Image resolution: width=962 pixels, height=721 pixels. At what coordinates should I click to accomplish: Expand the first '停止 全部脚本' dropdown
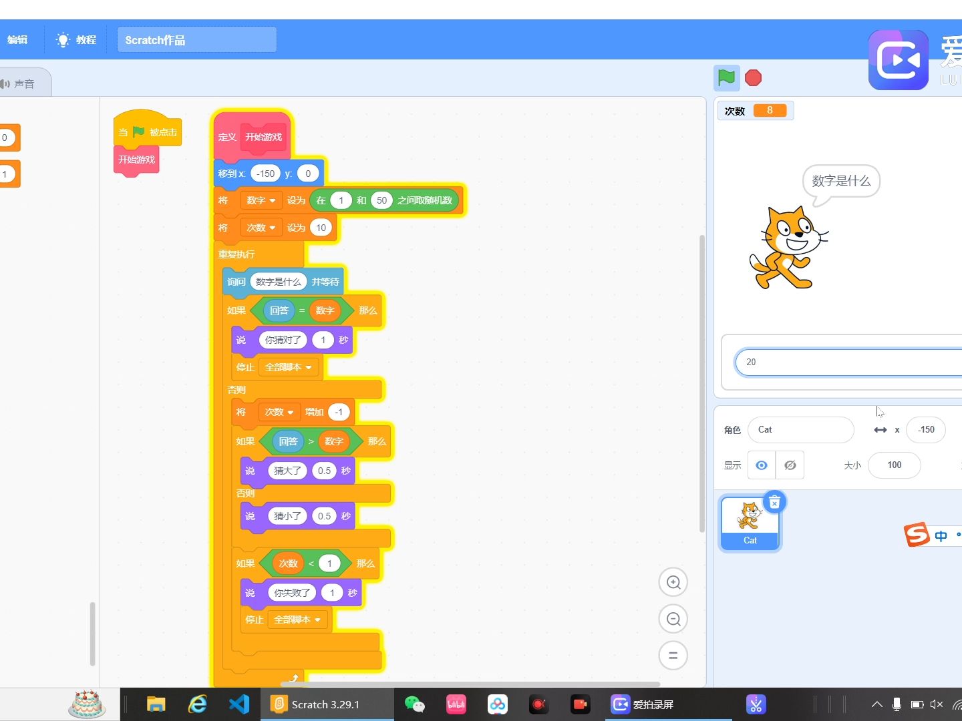[x=289, y=367]
